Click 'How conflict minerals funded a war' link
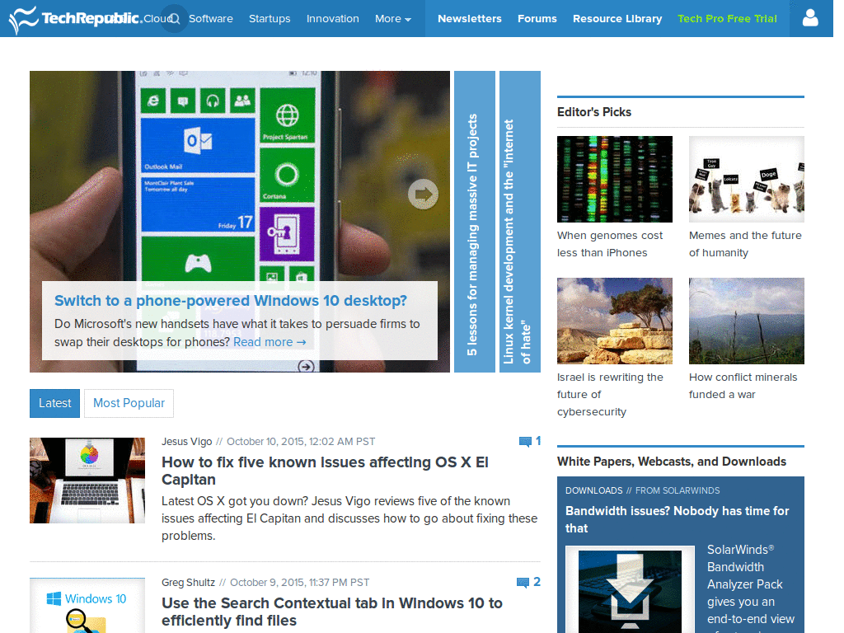 [x=743, y=386]
